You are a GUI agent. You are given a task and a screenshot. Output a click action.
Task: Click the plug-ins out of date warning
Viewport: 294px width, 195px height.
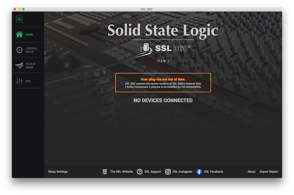point(163,83)
